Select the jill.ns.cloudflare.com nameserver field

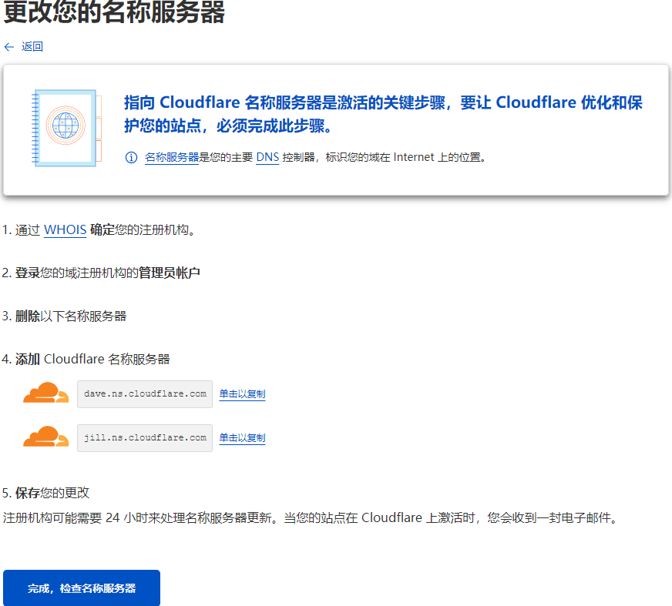[145, 438]
